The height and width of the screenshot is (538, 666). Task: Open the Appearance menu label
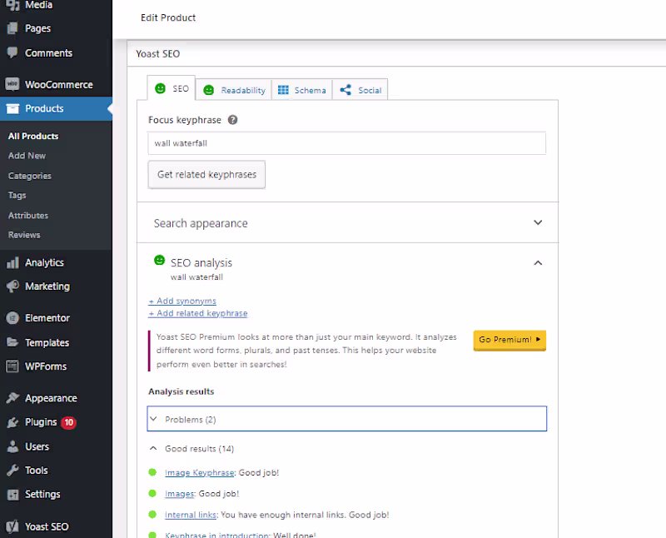point(51,398)
